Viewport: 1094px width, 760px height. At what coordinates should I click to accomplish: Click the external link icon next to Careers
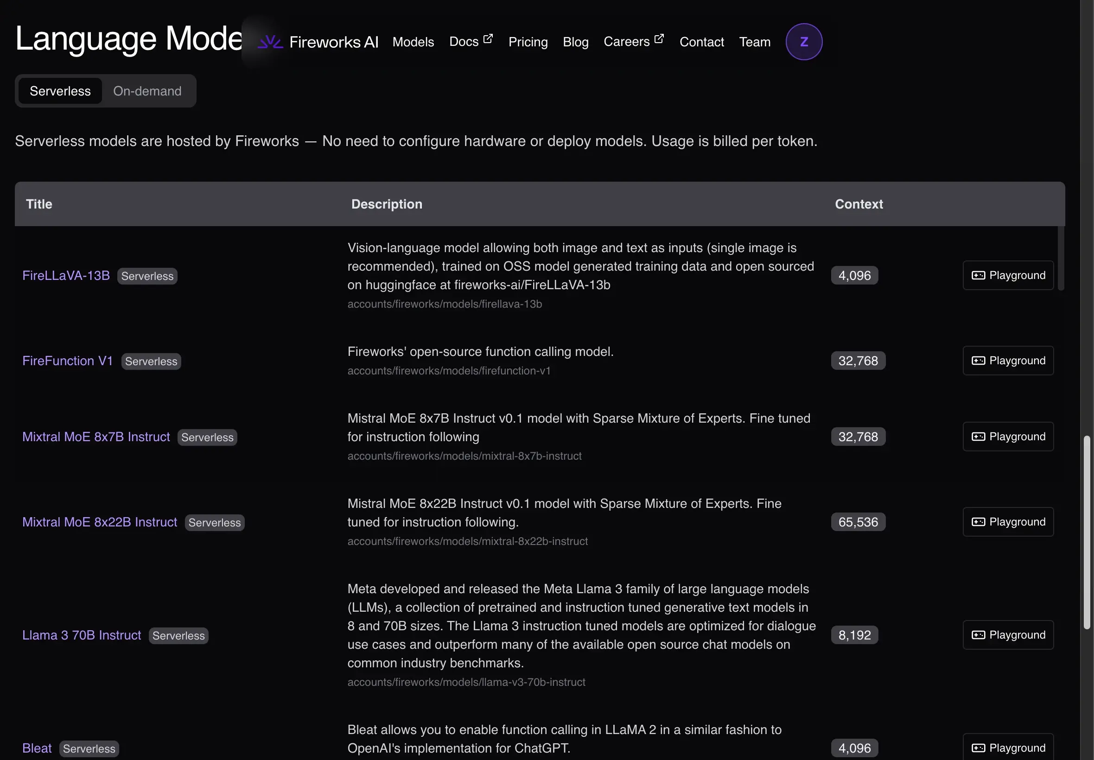click(659, 38)
